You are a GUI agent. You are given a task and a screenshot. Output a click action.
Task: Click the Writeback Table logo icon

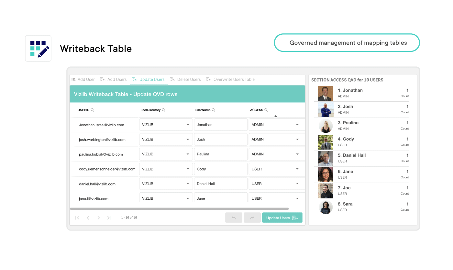tap(38, 49)
